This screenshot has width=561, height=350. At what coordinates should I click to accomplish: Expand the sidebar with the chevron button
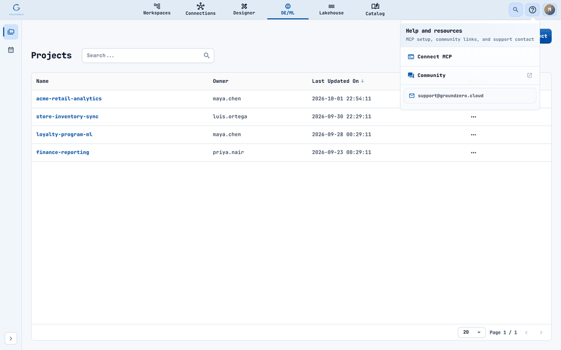[11, 338]
